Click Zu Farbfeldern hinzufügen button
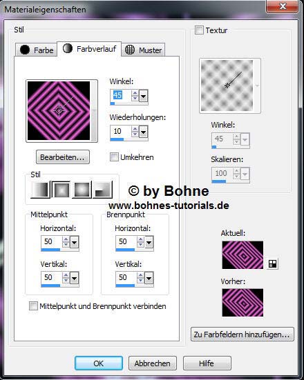The image size is (304, 380). 243,334
